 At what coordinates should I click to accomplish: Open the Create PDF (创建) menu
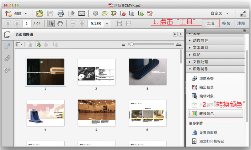[x=16, y=13]
